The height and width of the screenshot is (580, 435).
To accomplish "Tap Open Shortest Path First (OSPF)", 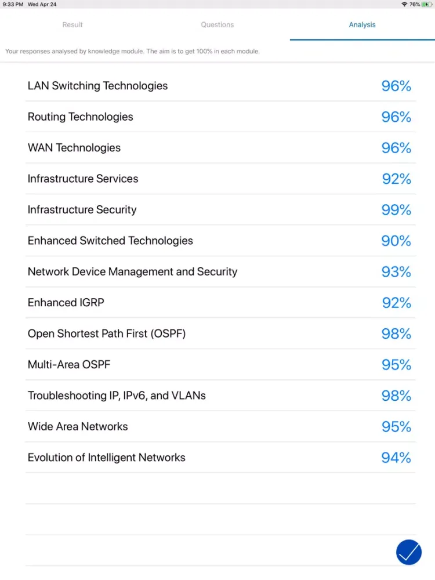I will [107, 333].
